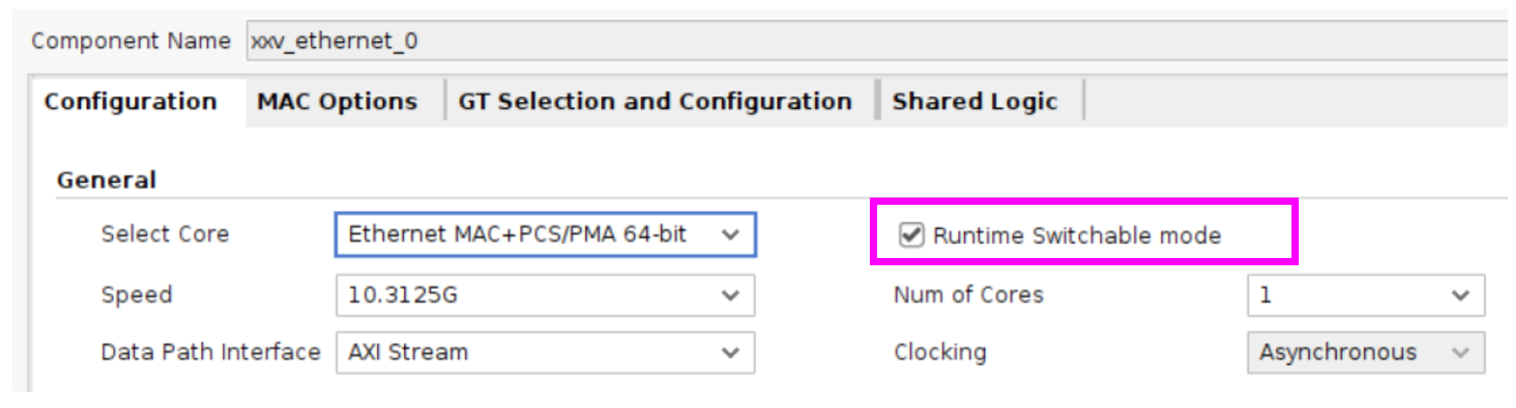Open the Select Core dropdown
Image resolution: width=1516 pixels, height=408 pixels.
tap(545, 235)
